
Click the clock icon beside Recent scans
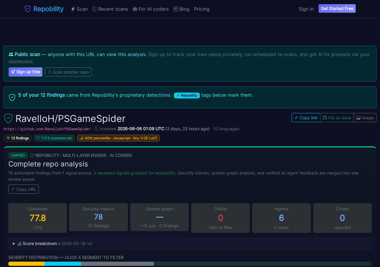[95, 9]
